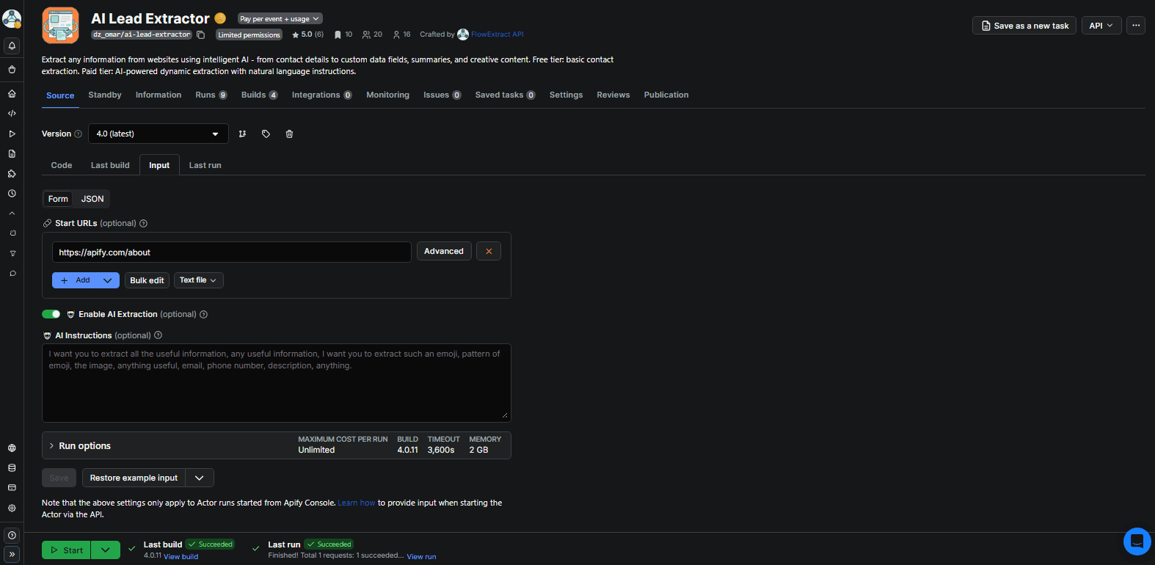Open the View build link

(x=181, y=556)
